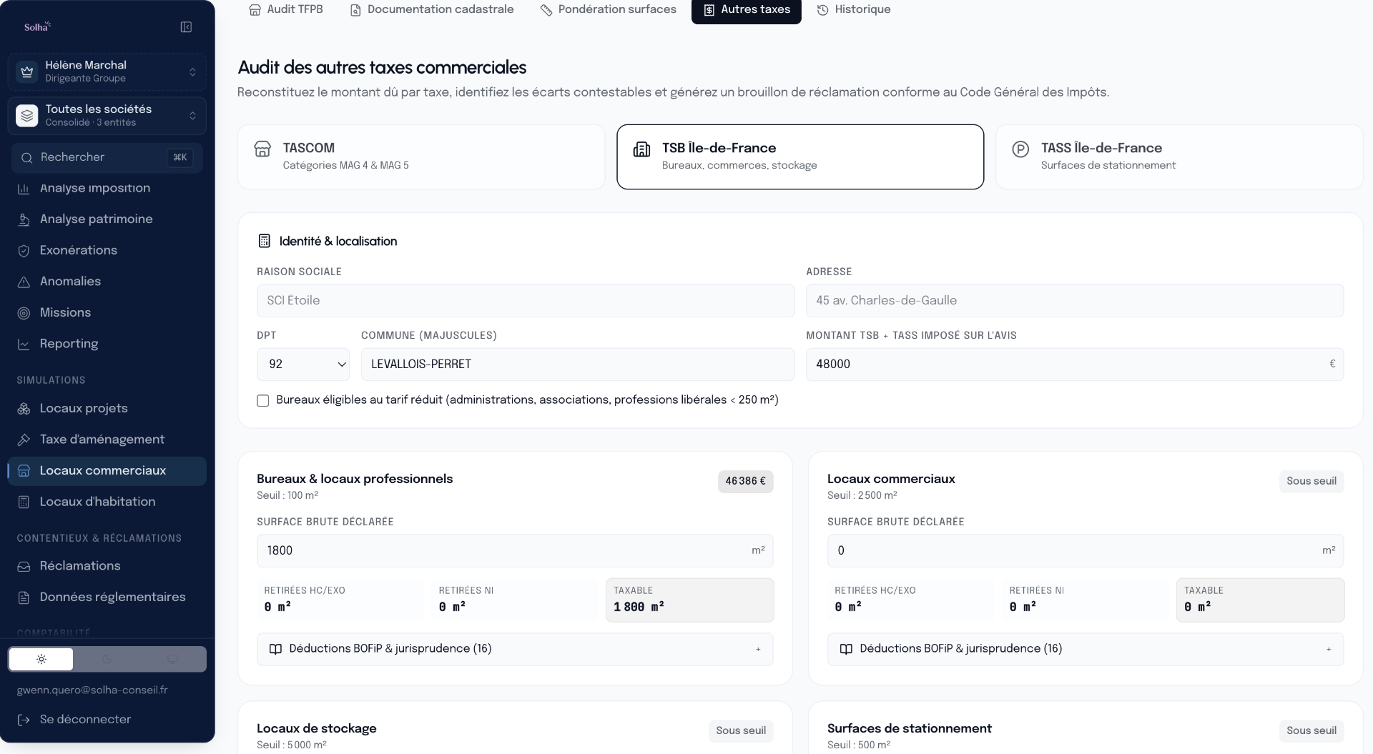
Task: Switch to dark theme moon button
Action: coord(107,659)
